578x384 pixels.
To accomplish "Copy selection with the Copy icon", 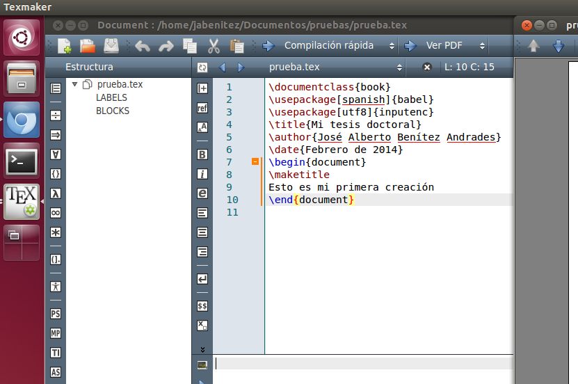I will click(190, 46).
